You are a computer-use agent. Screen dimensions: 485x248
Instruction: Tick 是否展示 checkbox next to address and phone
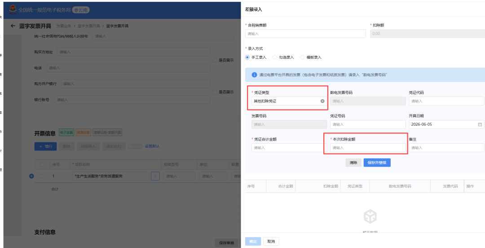pyautogui.click(x=215, y=60)
